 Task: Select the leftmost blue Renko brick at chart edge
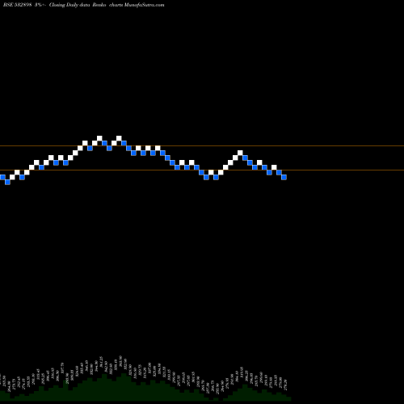point(2,177)
